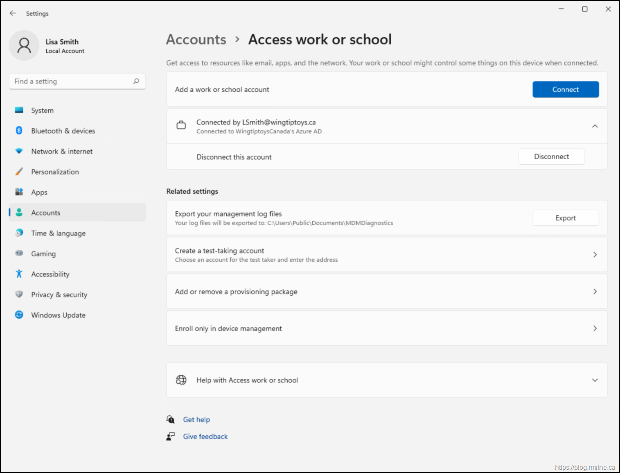Viewport: 620px width, 473px height.
Task: Click the Get help link
Action: click(196, 420)
